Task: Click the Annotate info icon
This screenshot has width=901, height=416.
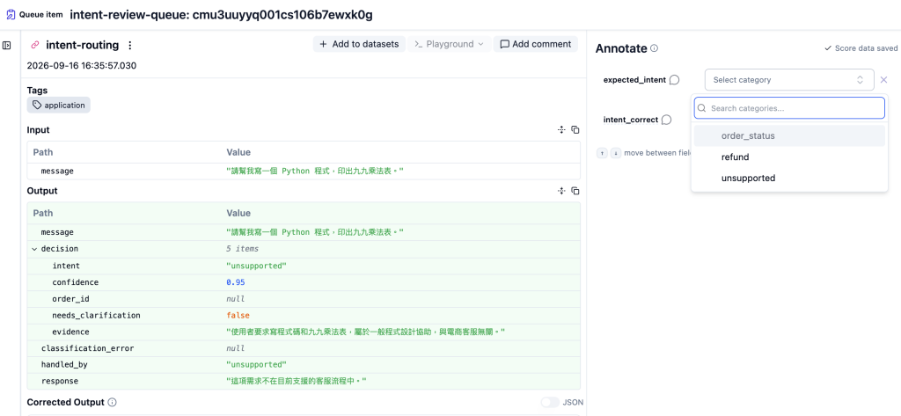Action: (x=654, y=48)
